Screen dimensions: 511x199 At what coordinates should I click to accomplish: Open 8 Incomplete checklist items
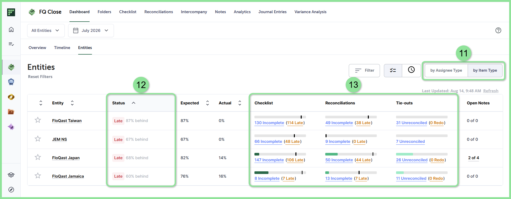(267, 178)
